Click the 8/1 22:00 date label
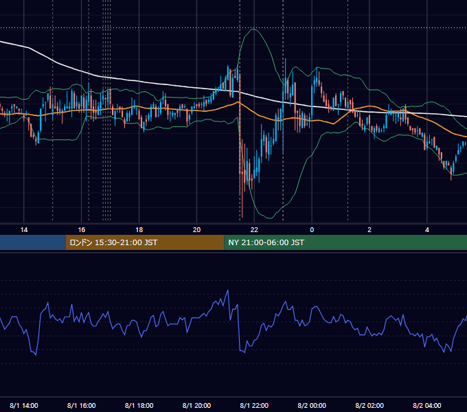The image size is (467, 412). pos(254,405)
